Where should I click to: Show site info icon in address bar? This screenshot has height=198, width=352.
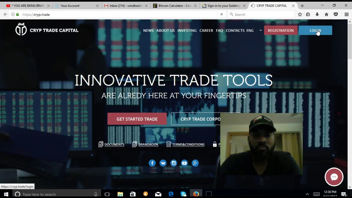point(13,14)
